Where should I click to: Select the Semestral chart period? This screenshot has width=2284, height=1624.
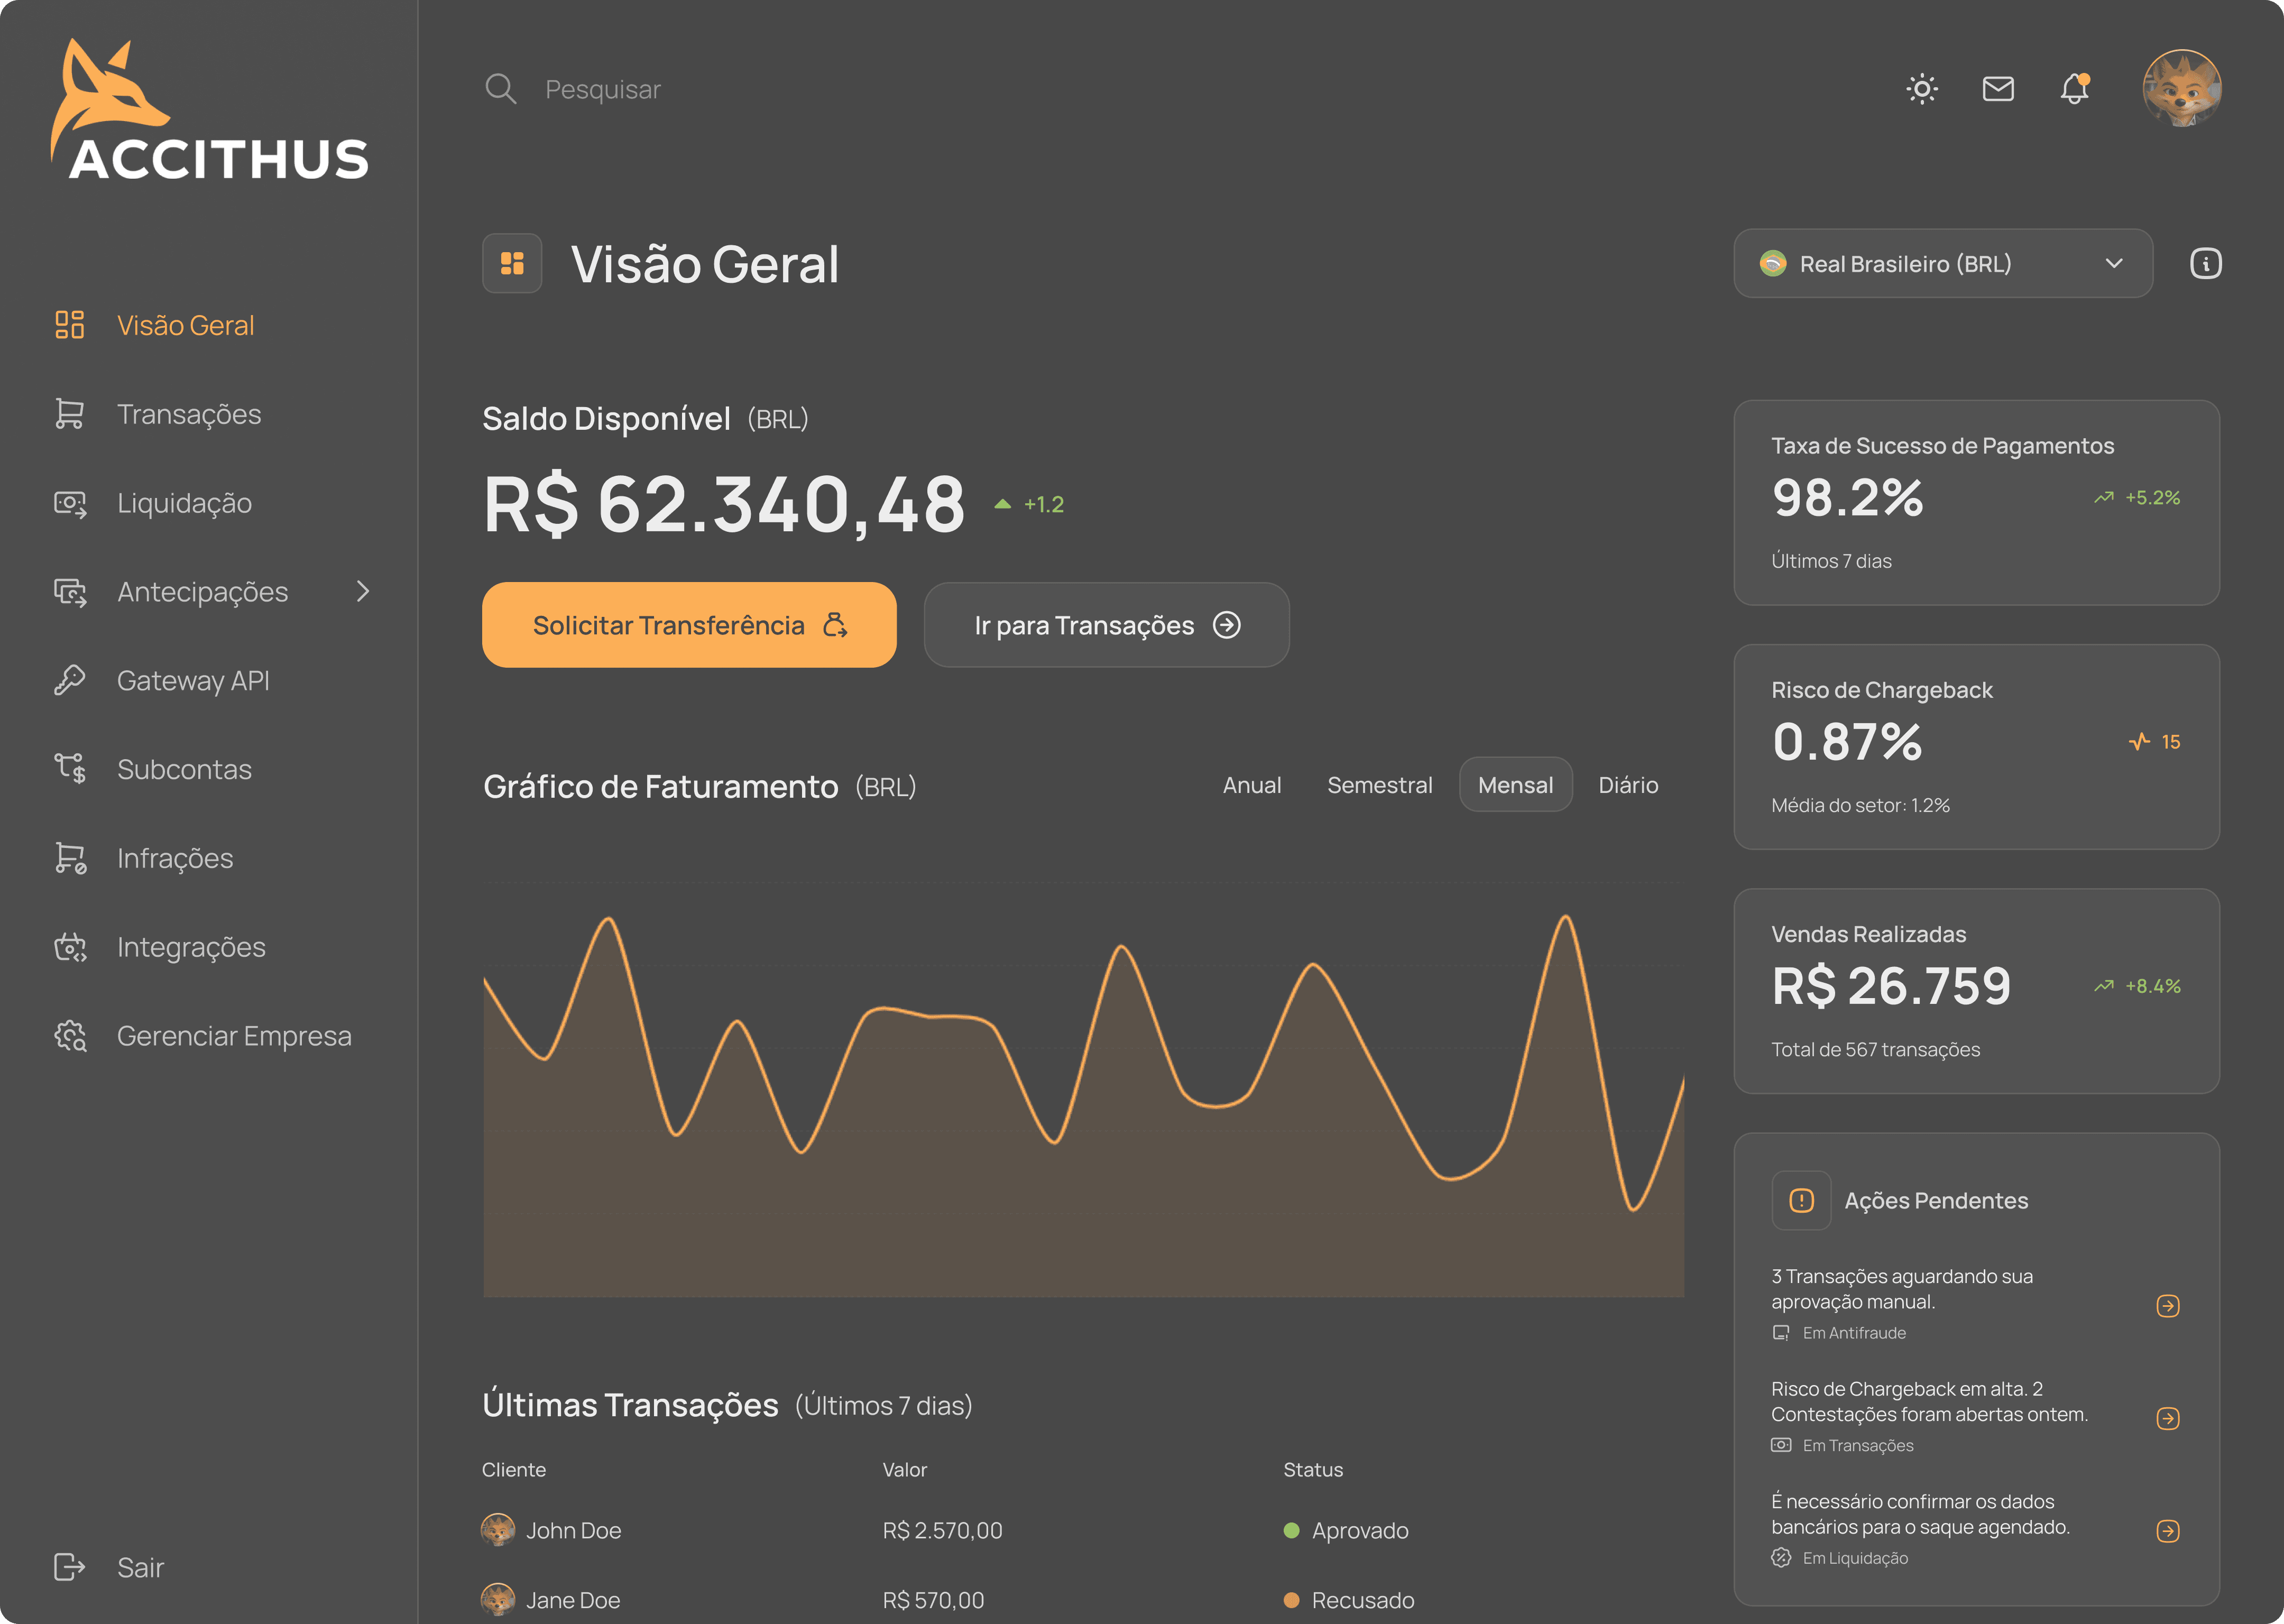(1379, 786)
